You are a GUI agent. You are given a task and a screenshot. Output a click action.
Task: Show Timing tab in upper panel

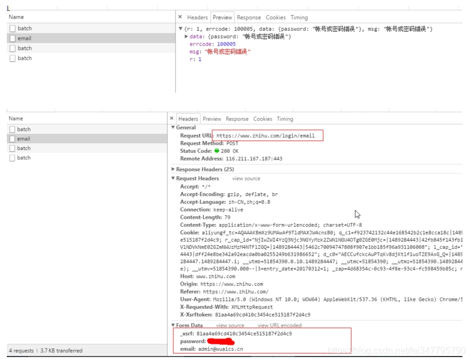299,18
